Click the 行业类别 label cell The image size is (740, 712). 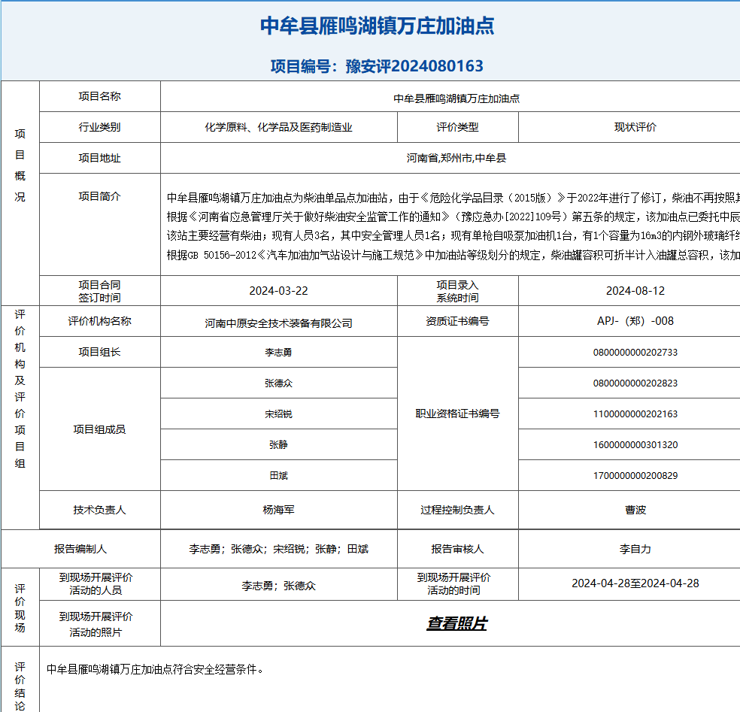pyautogui.click(x=99, y=127)
